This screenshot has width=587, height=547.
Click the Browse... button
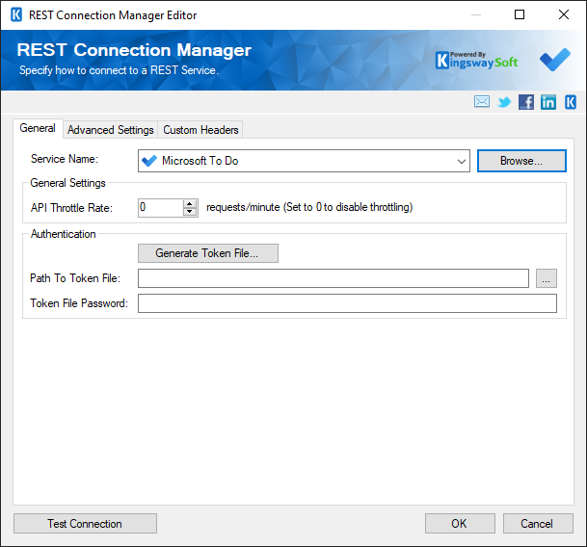pos(521,161)
